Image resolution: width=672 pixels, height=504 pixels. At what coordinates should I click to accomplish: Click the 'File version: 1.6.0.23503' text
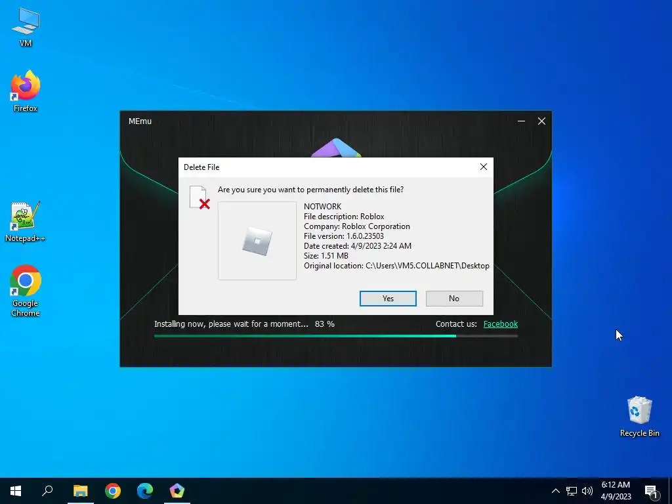tap(344, 236)
